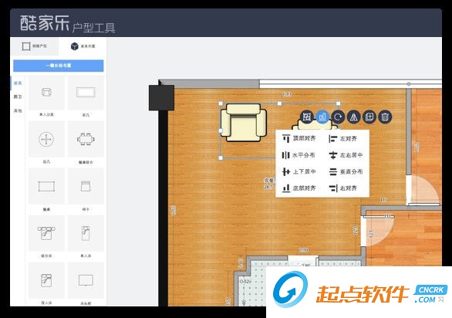The width and height of the screenshot is (452, 318).
Task: Click the blue 一键自动布置 button
Action: tap(58, 66)
